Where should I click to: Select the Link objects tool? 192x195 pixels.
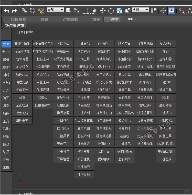(x=24, y=11)
